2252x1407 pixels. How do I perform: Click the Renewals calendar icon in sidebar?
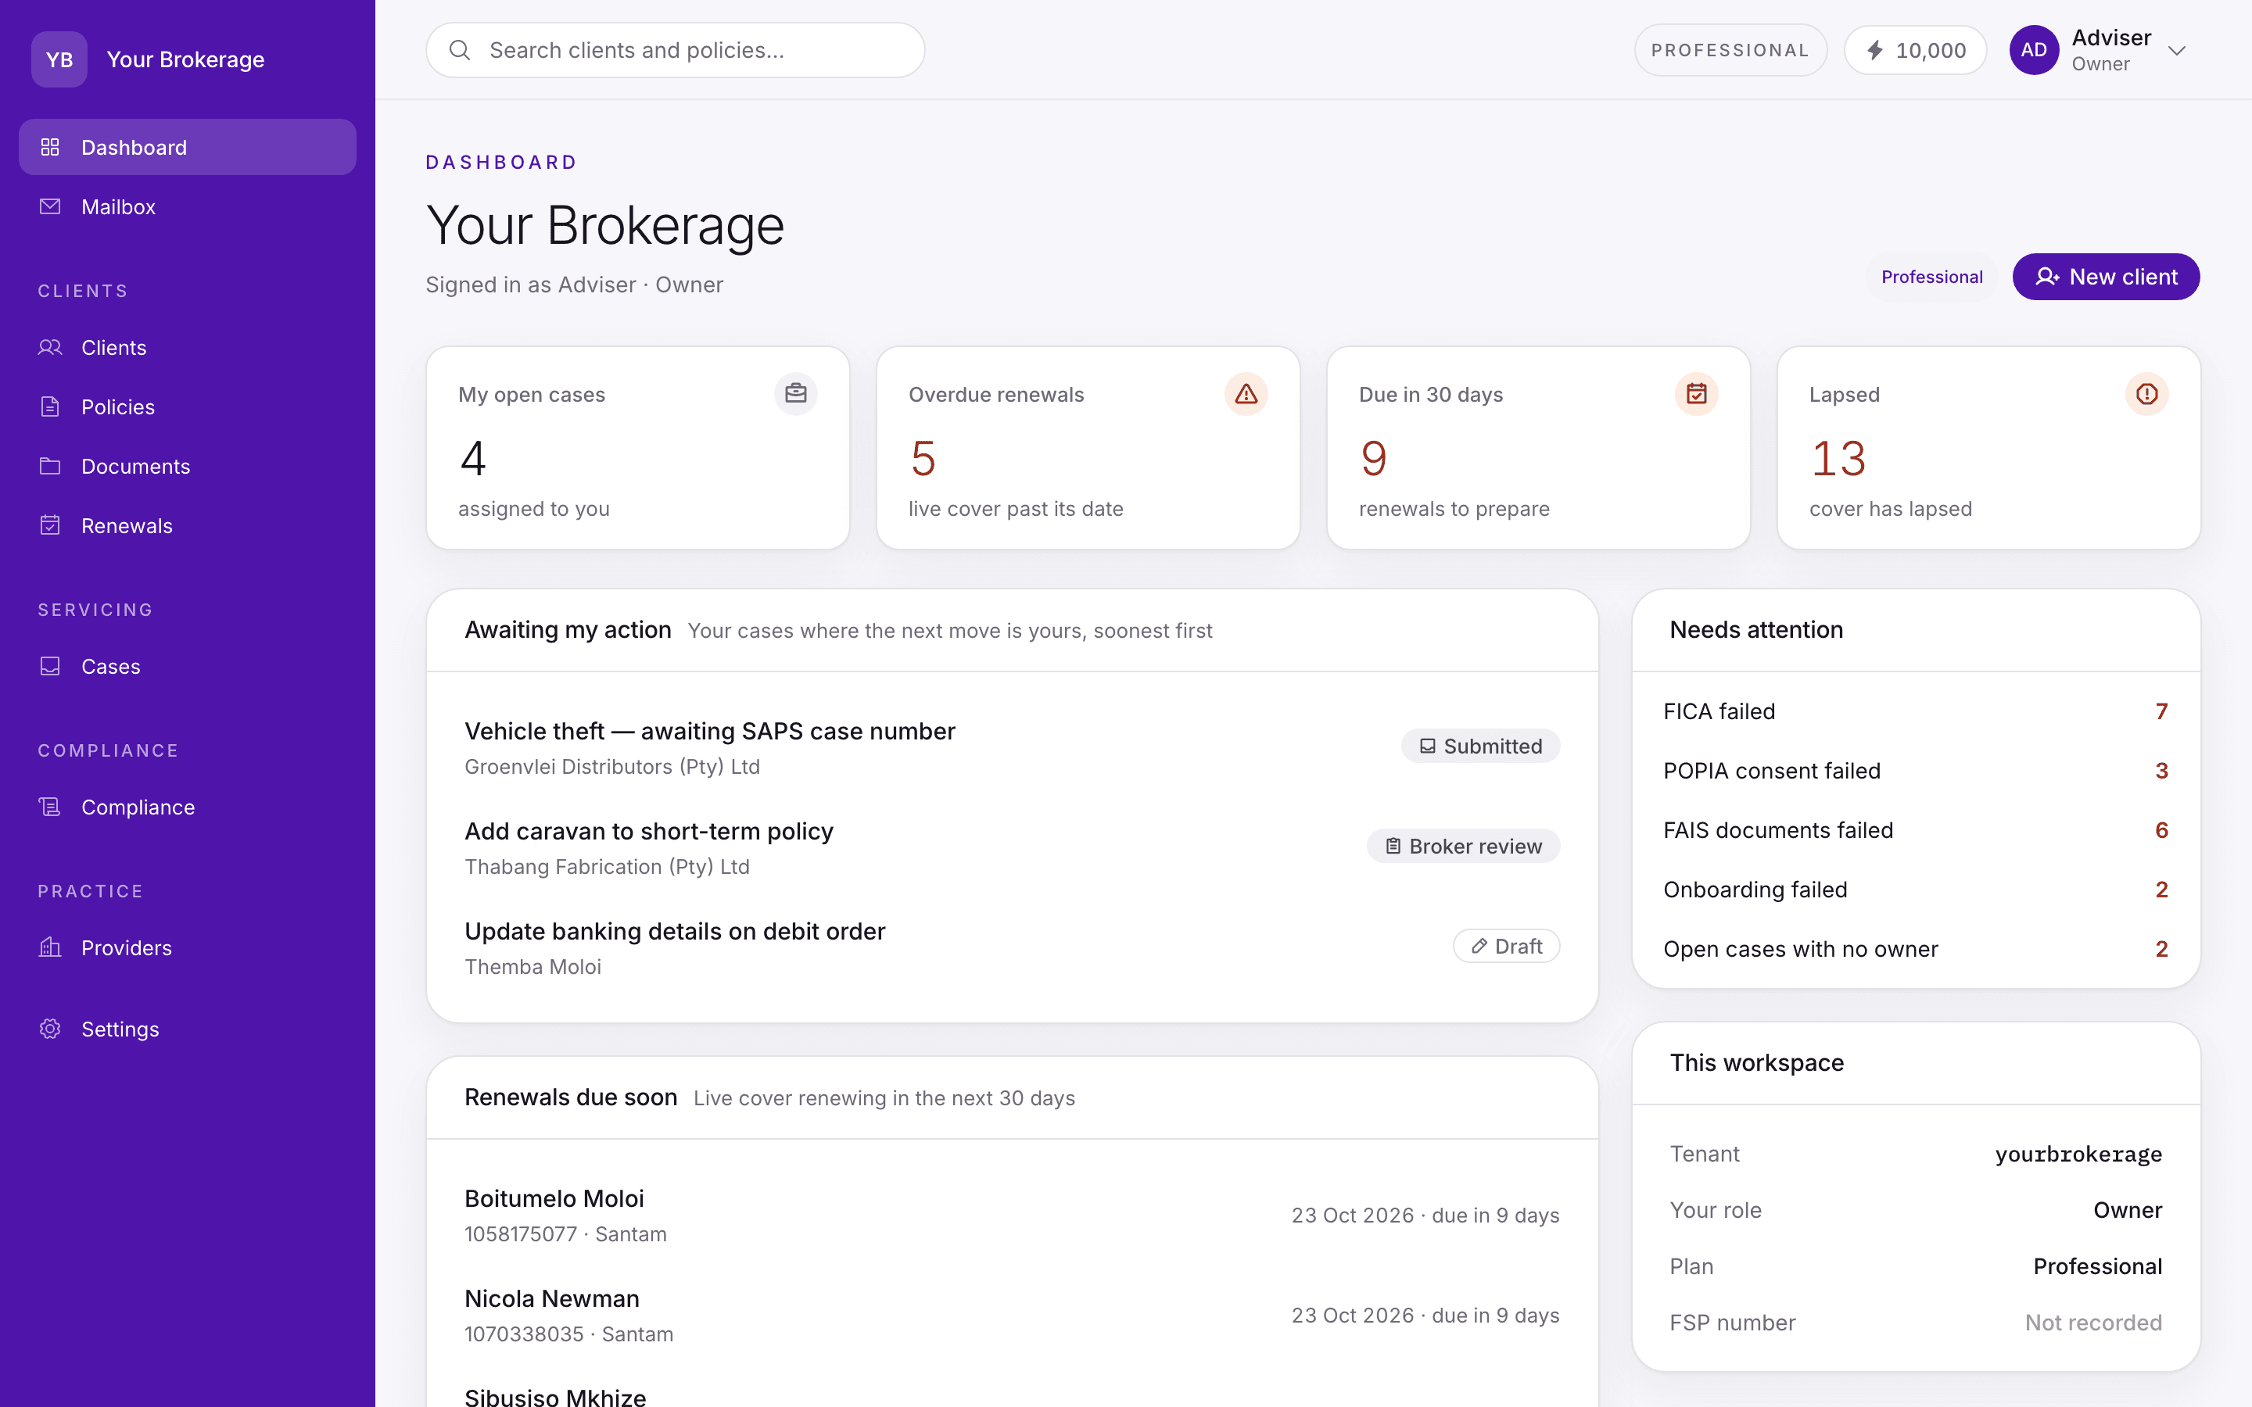point(50,526)
